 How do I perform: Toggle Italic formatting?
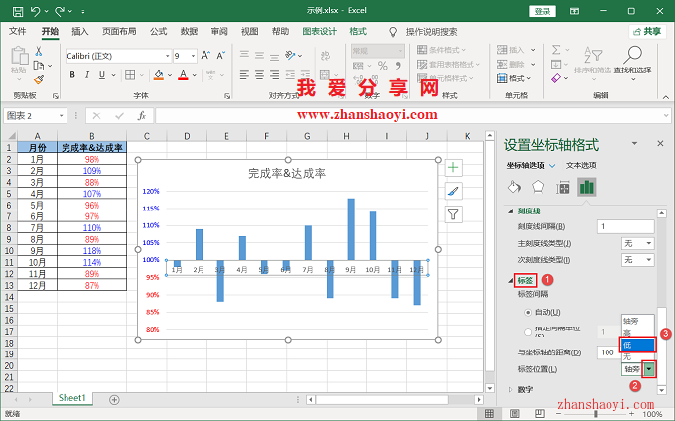(x=87, y=75)
